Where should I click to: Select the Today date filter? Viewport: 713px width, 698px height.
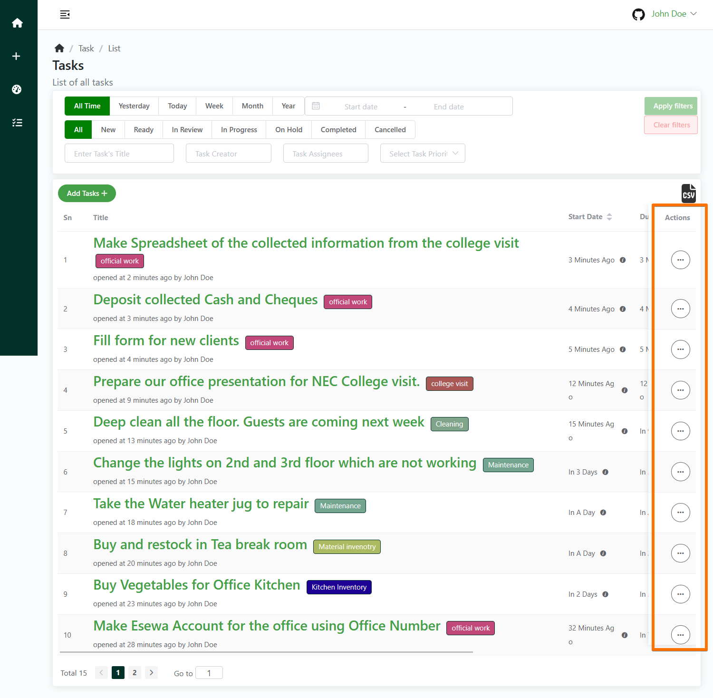click(x=177, y=106)
